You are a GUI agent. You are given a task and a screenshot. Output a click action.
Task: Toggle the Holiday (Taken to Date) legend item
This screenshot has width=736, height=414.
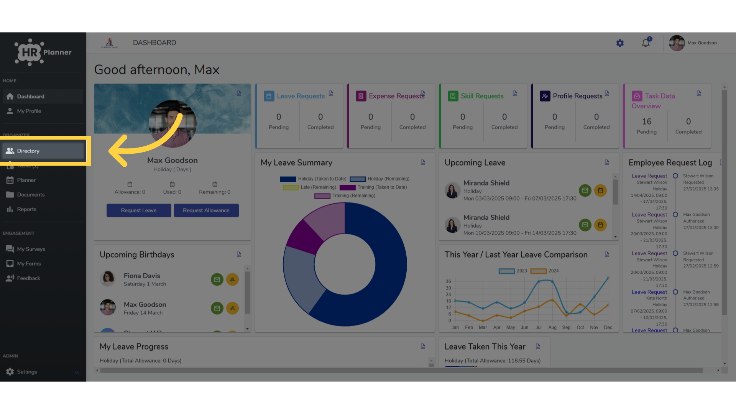313,179
